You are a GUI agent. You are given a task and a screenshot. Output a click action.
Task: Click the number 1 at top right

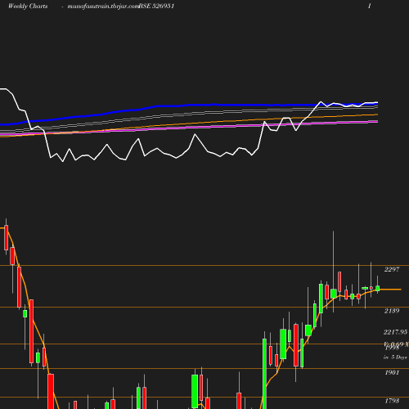370,6
